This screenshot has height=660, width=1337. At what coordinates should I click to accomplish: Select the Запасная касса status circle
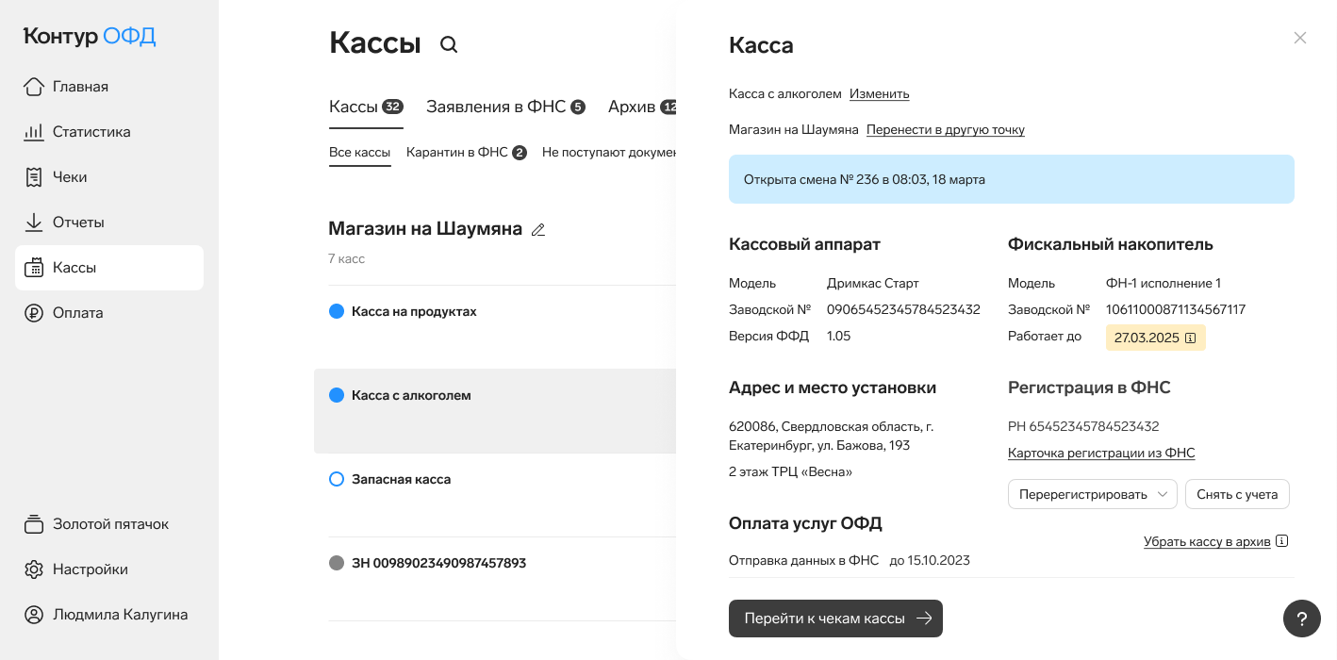click(337, 479)
